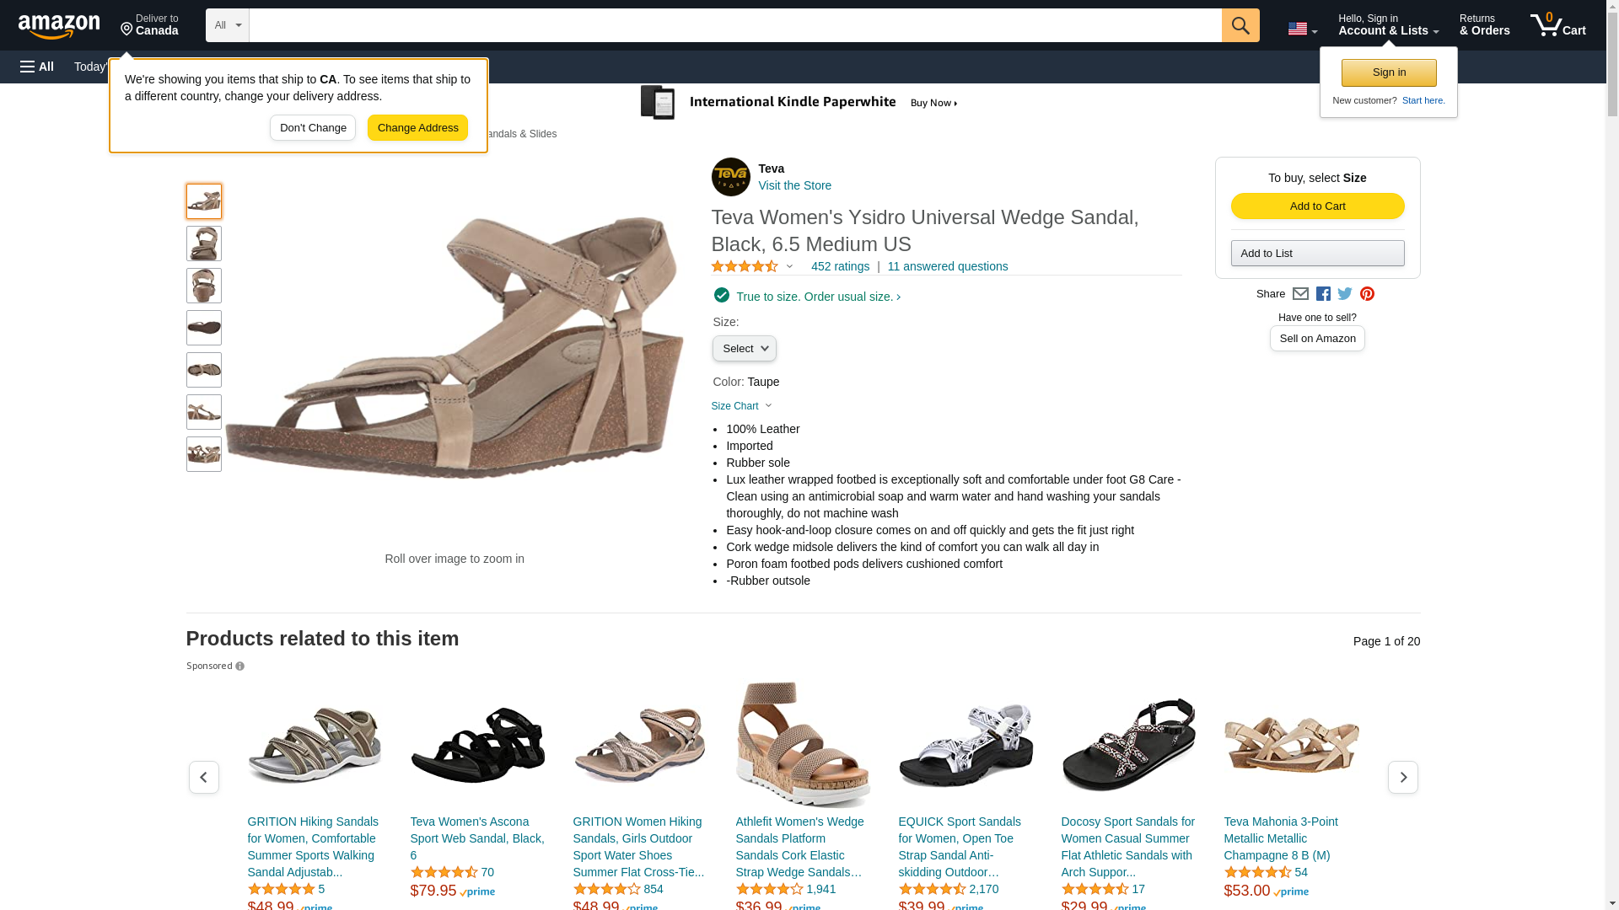
Task: Click the Add to Cart button
Action: 1317,206
